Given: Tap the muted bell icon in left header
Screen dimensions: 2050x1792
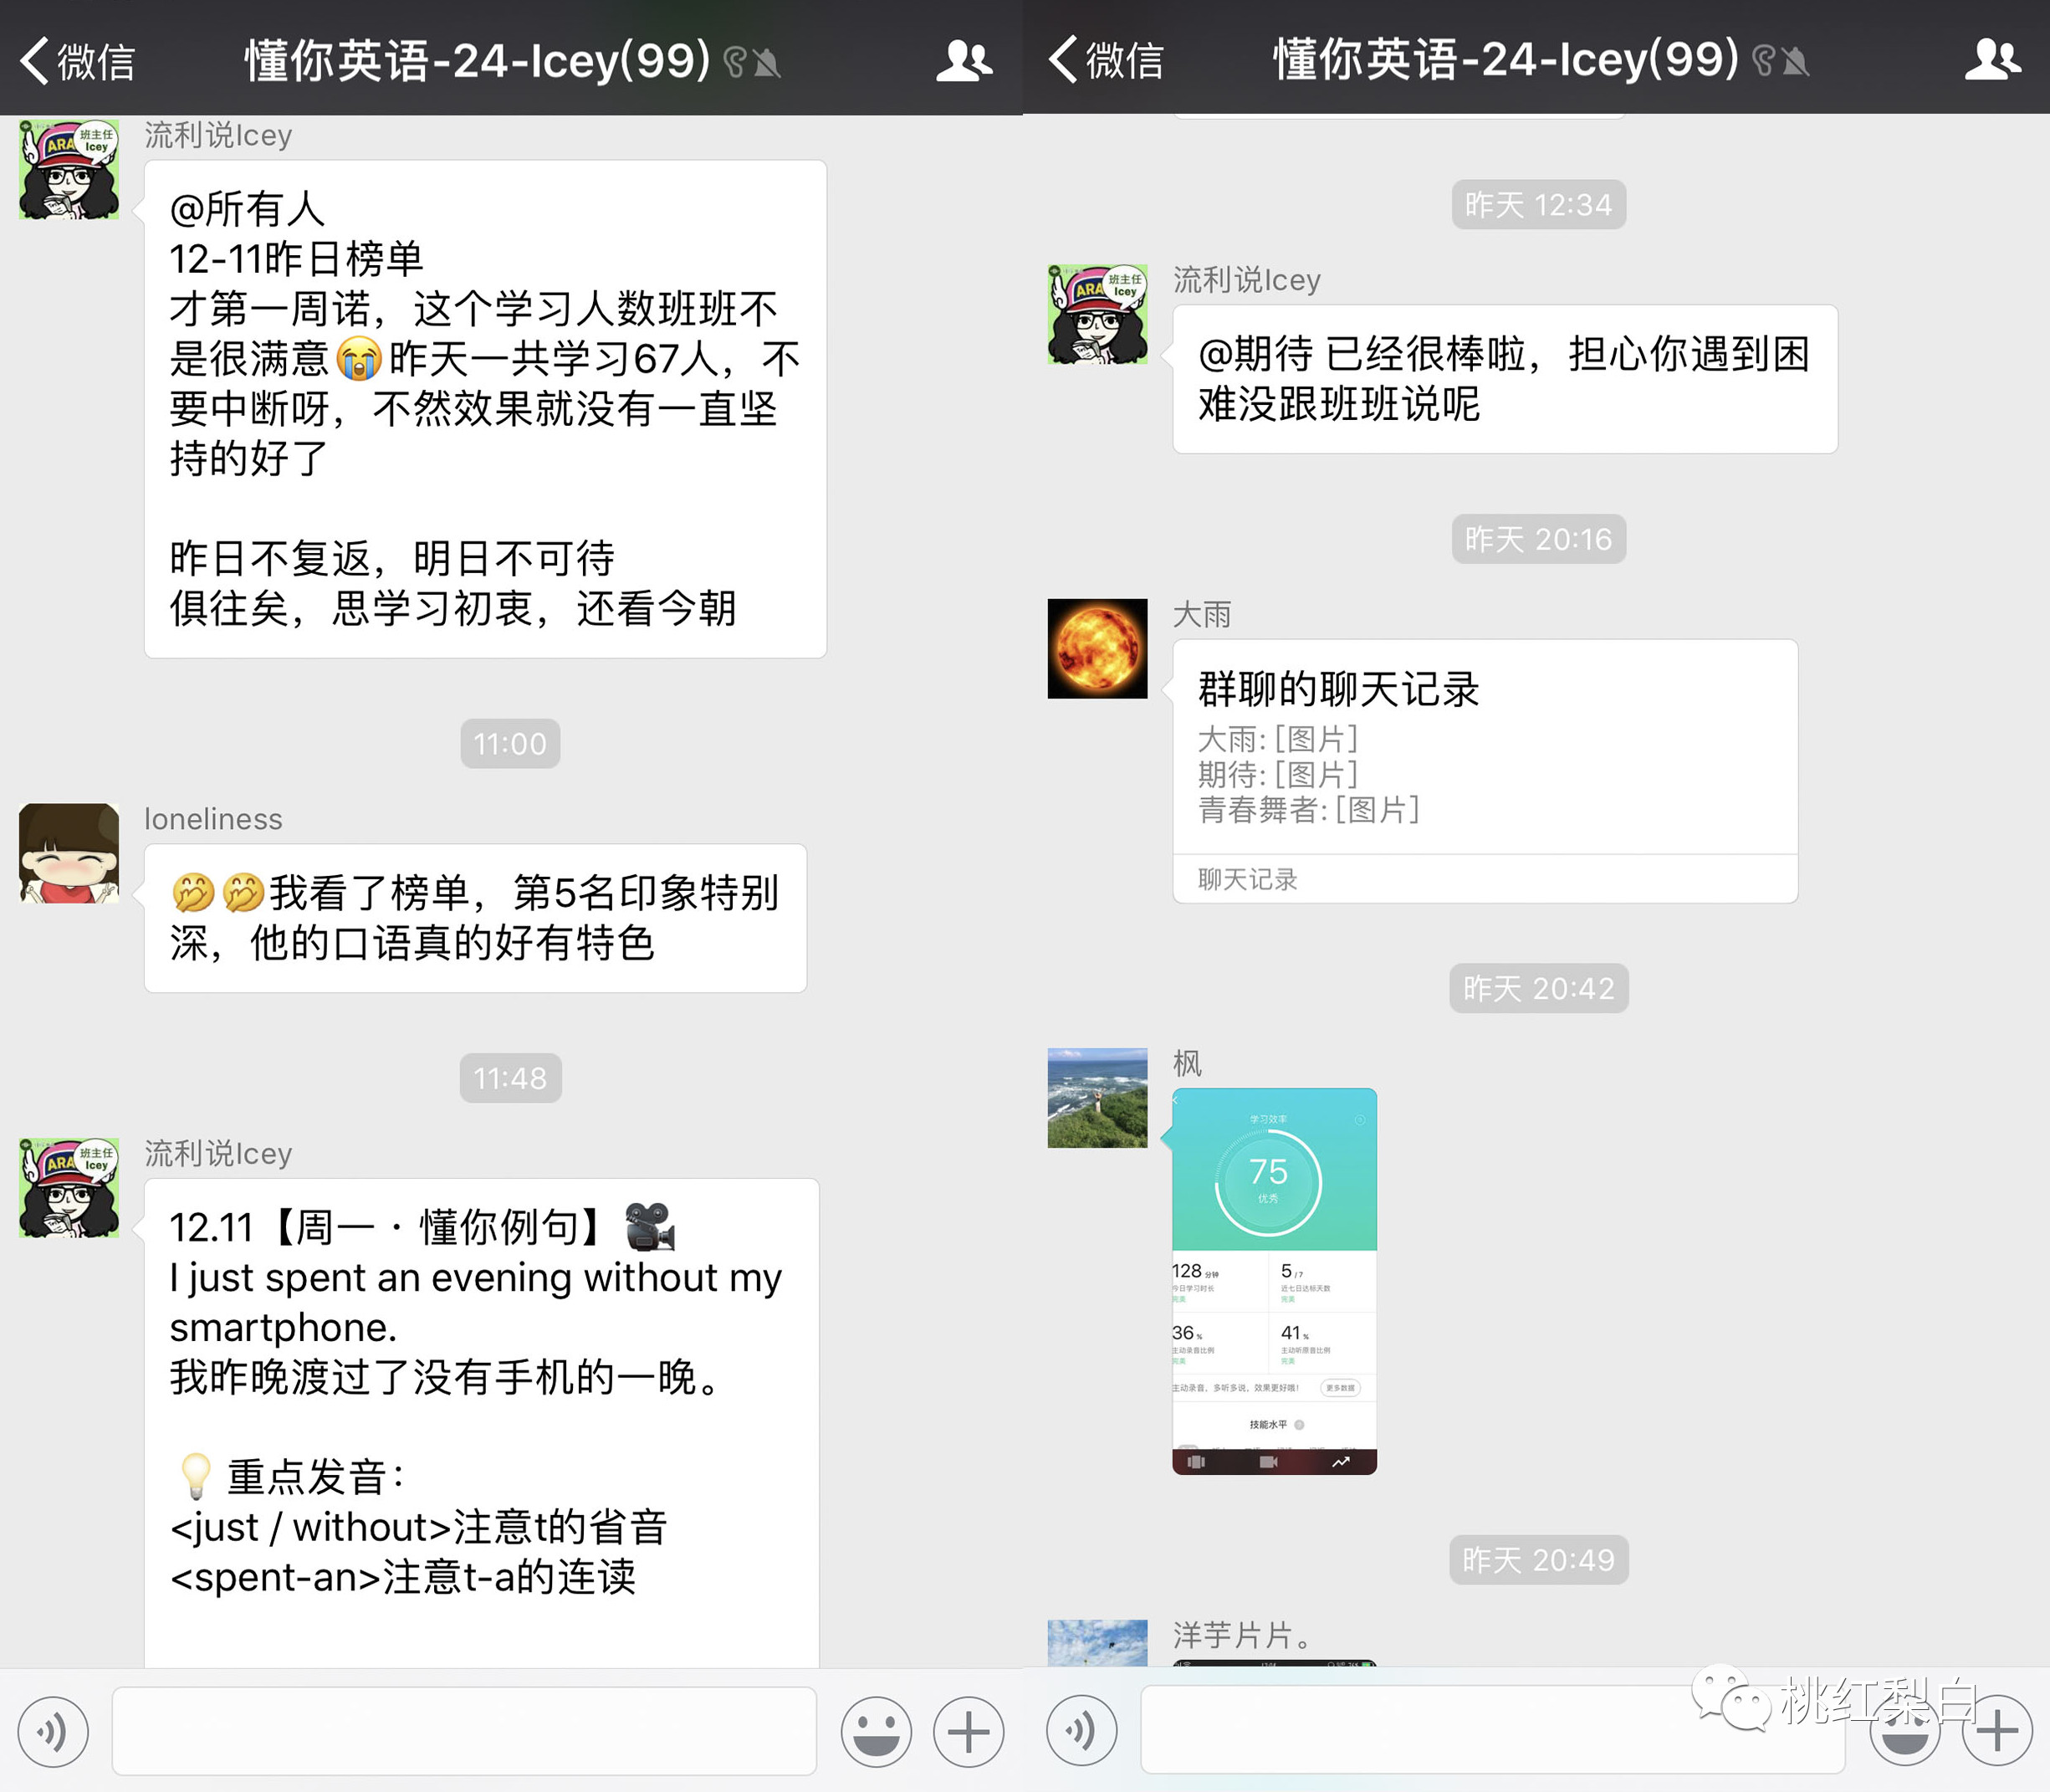Looking at the screenshot, I should click(x=767, y=63).
